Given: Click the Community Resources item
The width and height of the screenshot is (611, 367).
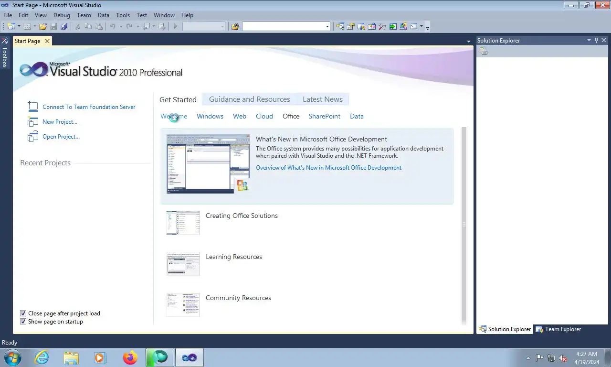Looking at the screenshot, I should coord(238,298).
